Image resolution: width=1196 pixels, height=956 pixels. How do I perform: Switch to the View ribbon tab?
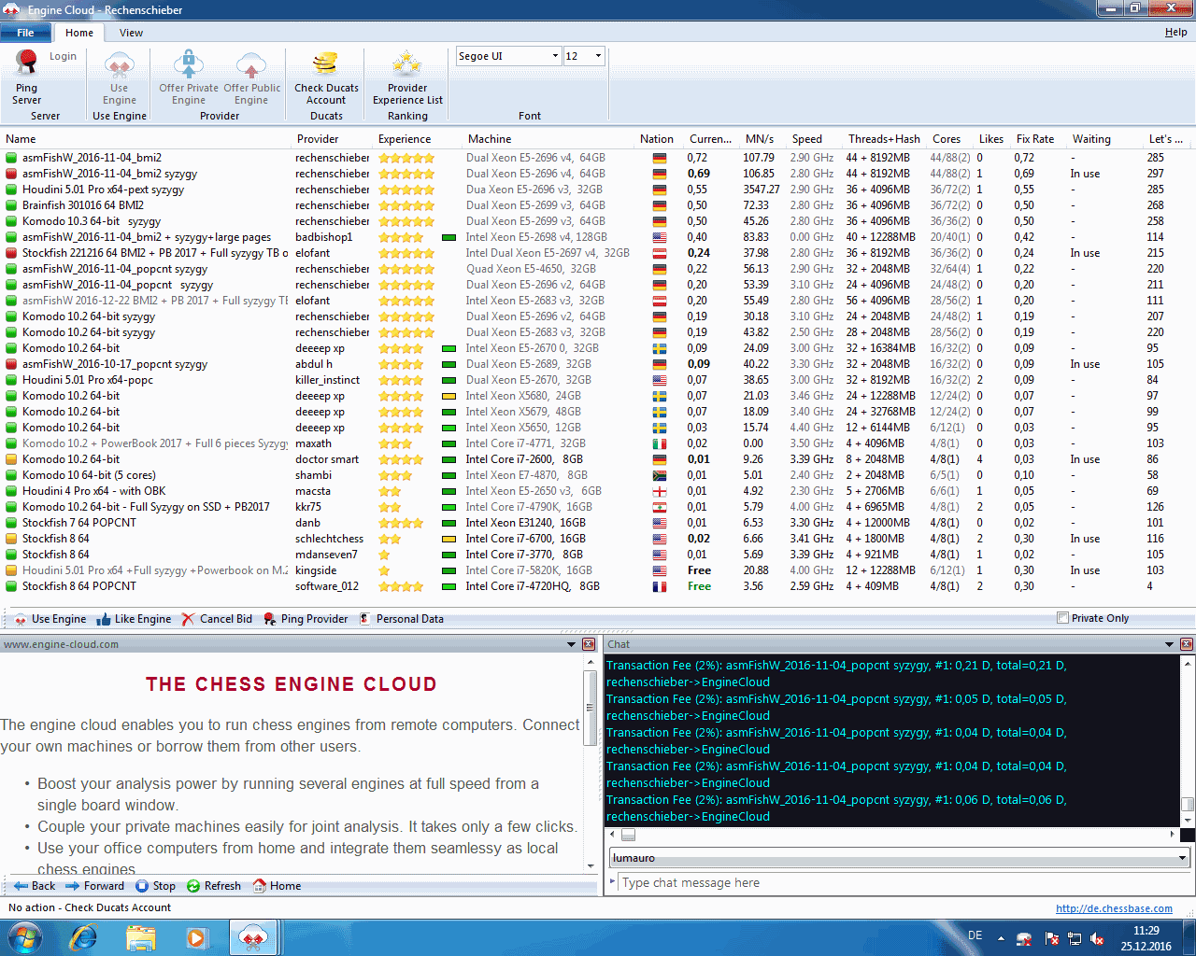pos(131,33)
